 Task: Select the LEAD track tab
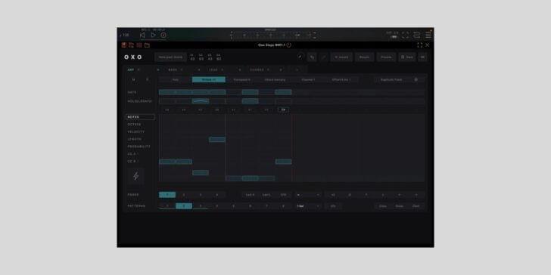[213, 70]
